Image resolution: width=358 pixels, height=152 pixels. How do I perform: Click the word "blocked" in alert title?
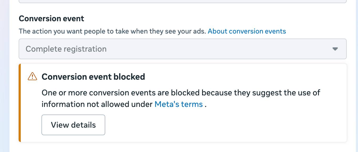click(x=129, y=77)
